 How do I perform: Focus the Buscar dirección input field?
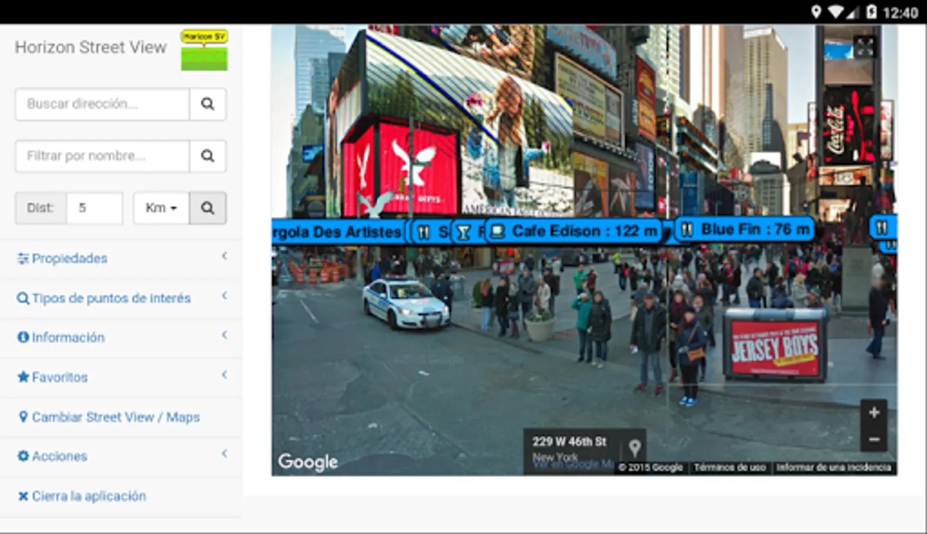click(x=102, y=104)
